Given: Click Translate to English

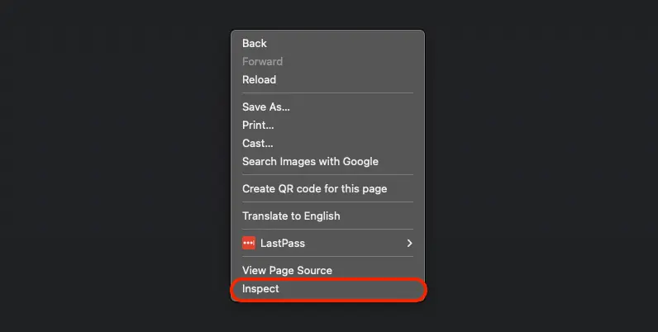Looking at the screenshot, I should 291,216.
